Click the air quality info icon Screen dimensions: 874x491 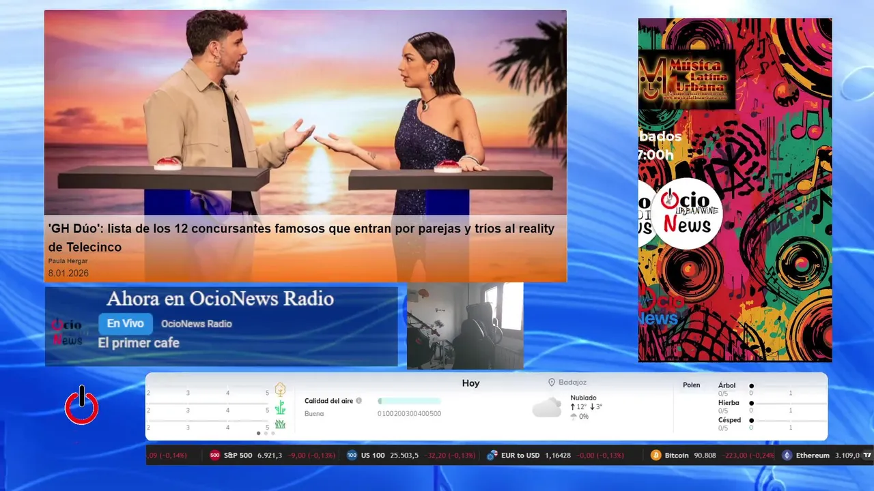[359, 401]
